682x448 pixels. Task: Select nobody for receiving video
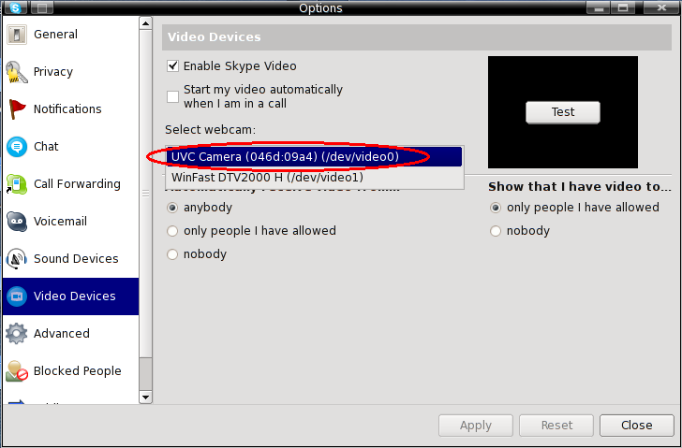point(172,254)
